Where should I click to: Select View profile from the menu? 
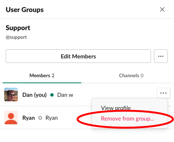[x=116, y=108]
